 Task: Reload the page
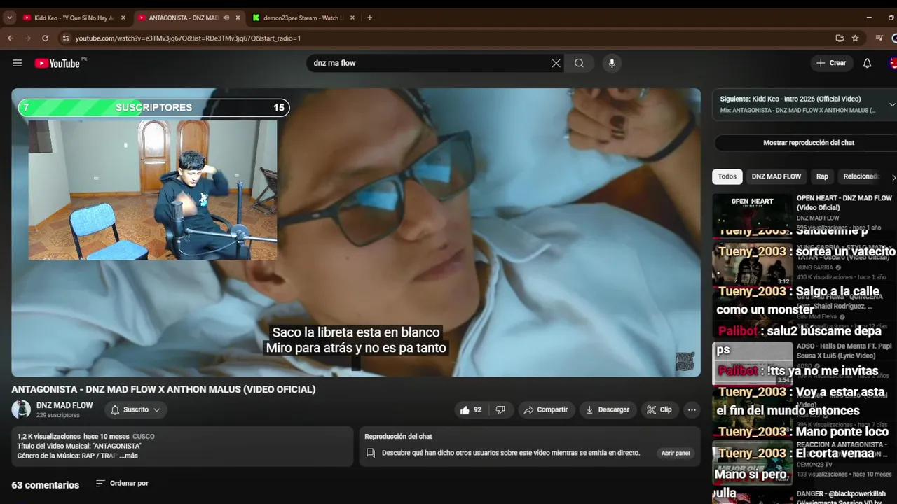[x=46, y=38]
